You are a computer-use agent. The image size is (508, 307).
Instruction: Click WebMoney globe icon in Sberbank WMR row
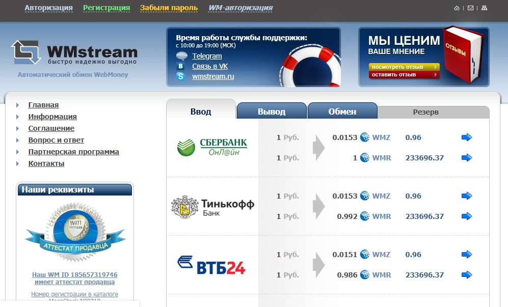(365, 158)
